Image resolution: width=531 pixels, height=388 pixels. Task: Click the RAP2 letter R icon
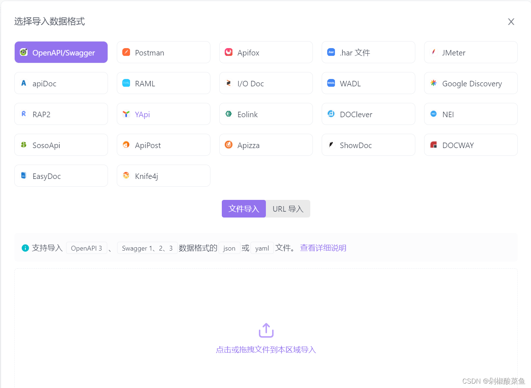click(x=24, y=114)
